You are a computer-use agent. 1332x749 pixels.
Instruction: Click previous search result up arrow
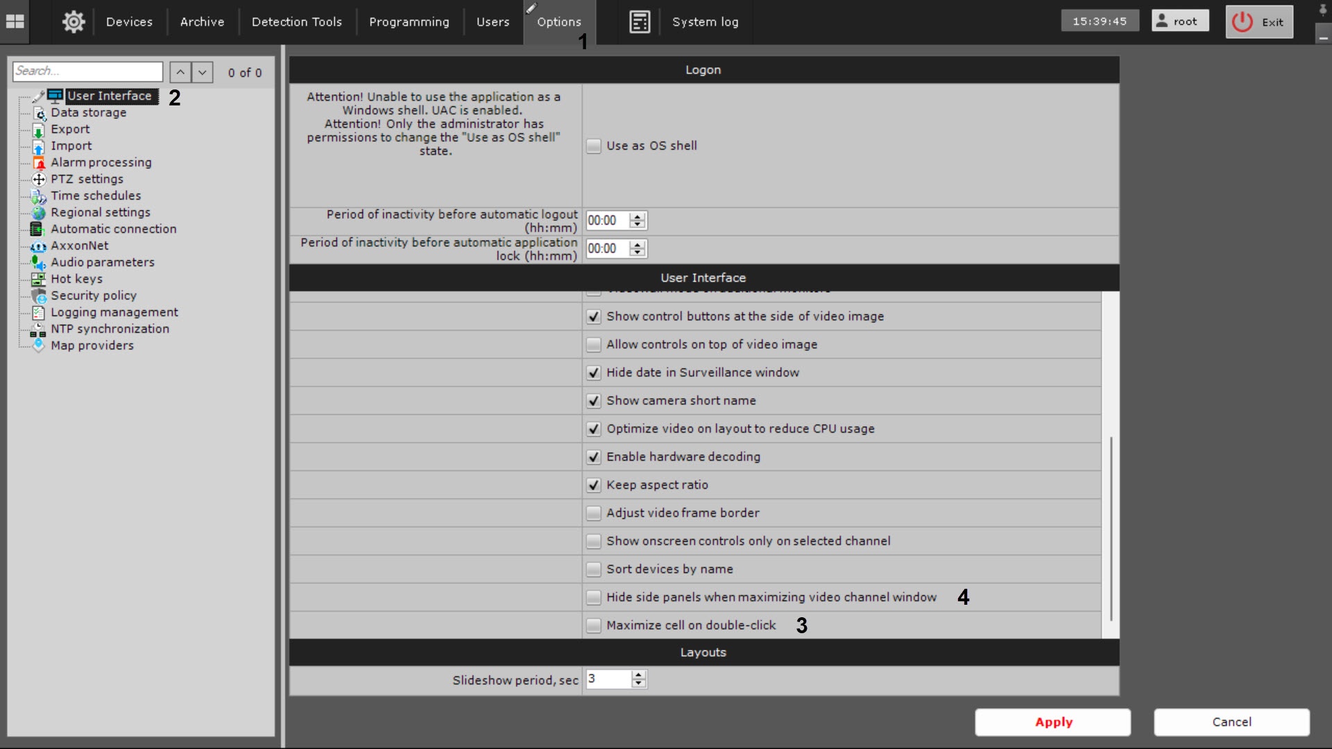180,72
